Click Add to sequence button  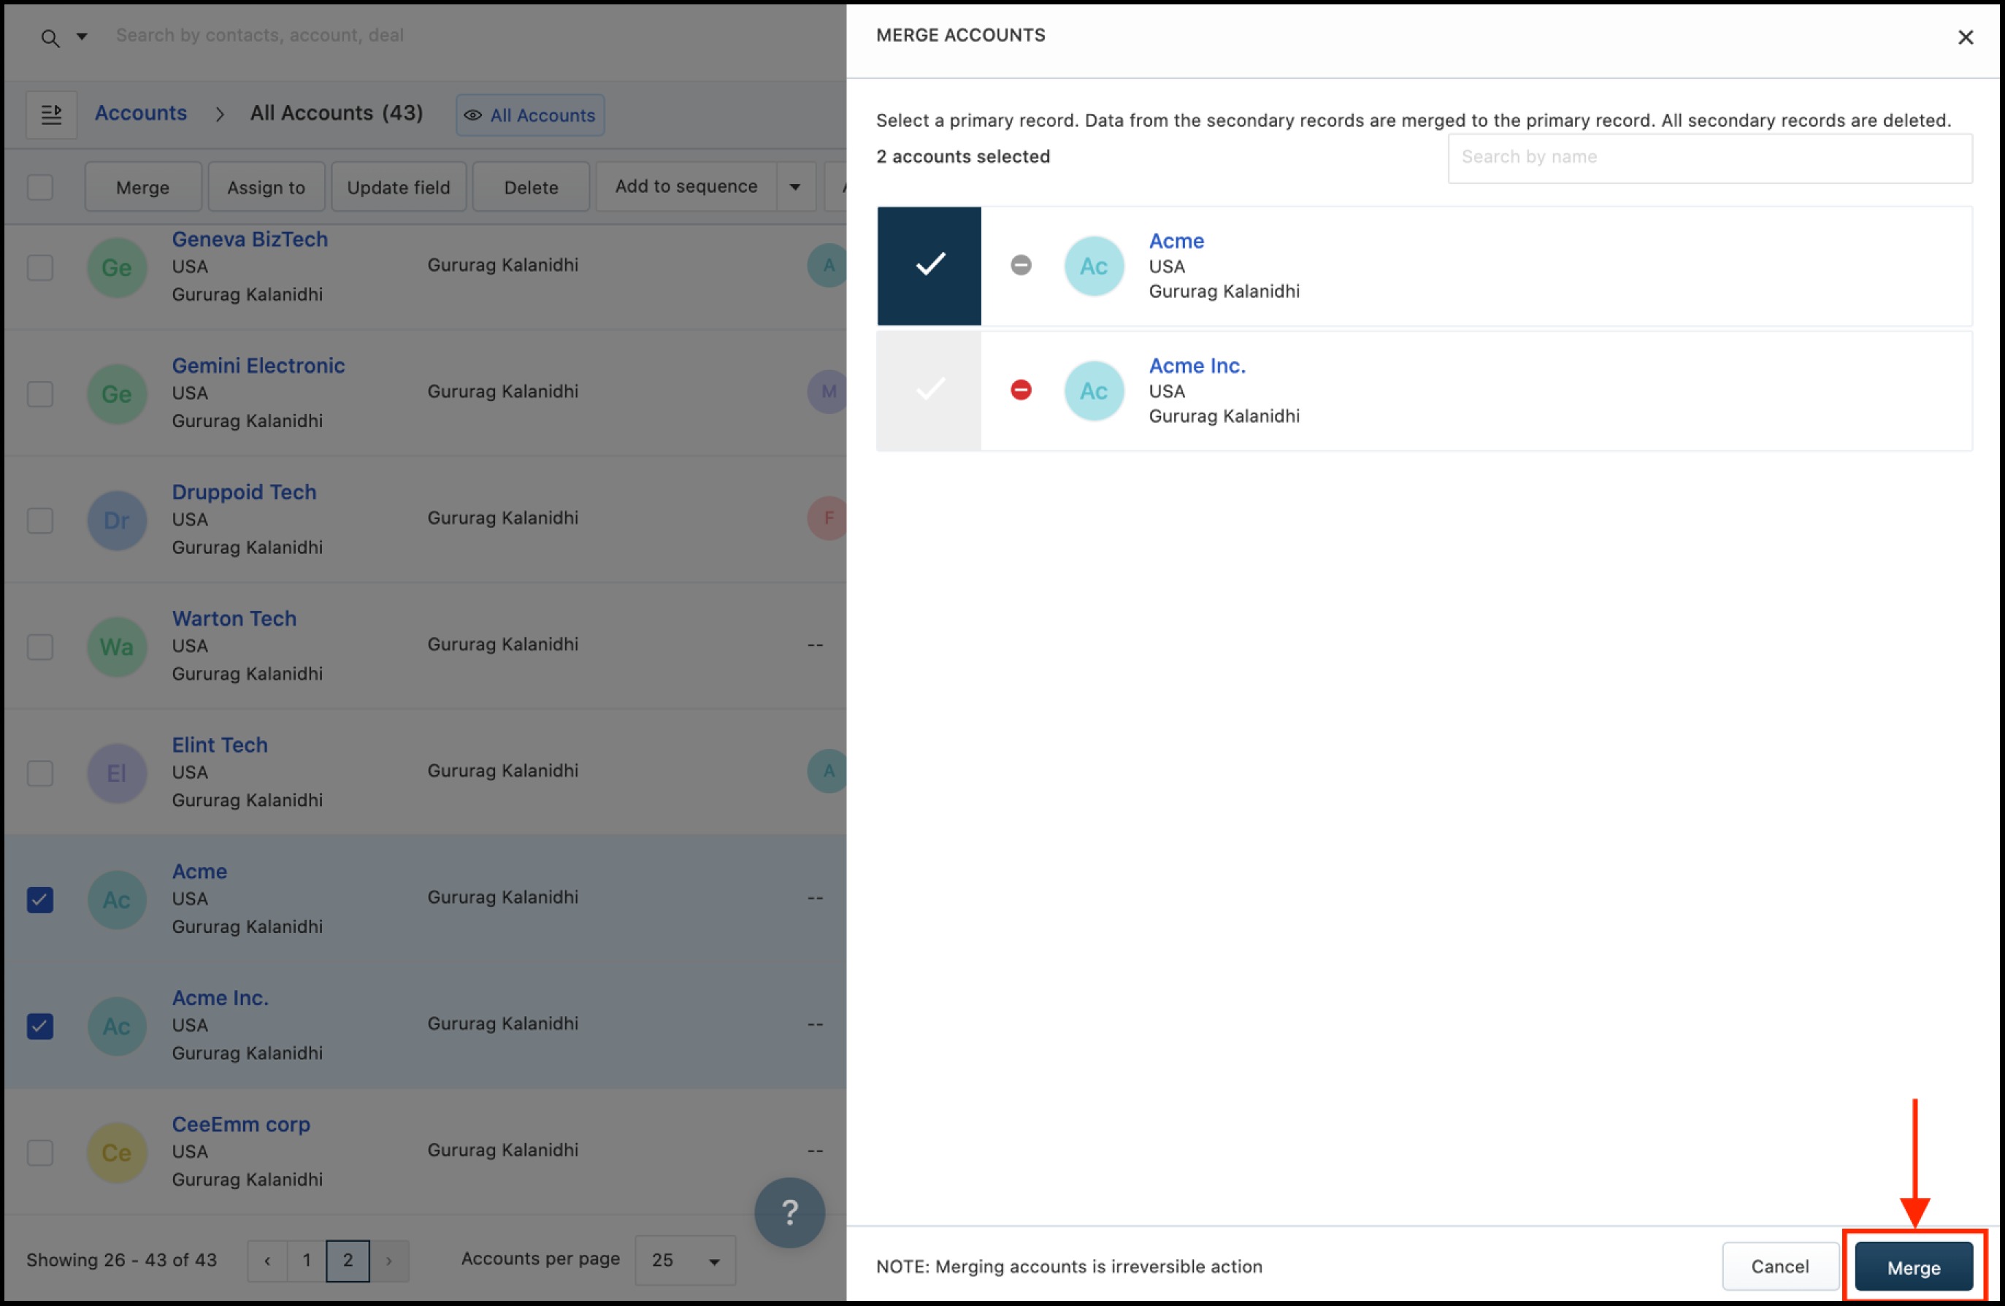(686, 186)
